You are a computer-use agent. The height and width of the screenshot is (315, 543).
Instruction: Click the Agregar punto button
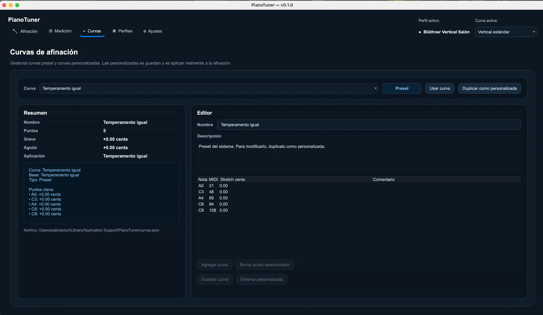[214, 265]
